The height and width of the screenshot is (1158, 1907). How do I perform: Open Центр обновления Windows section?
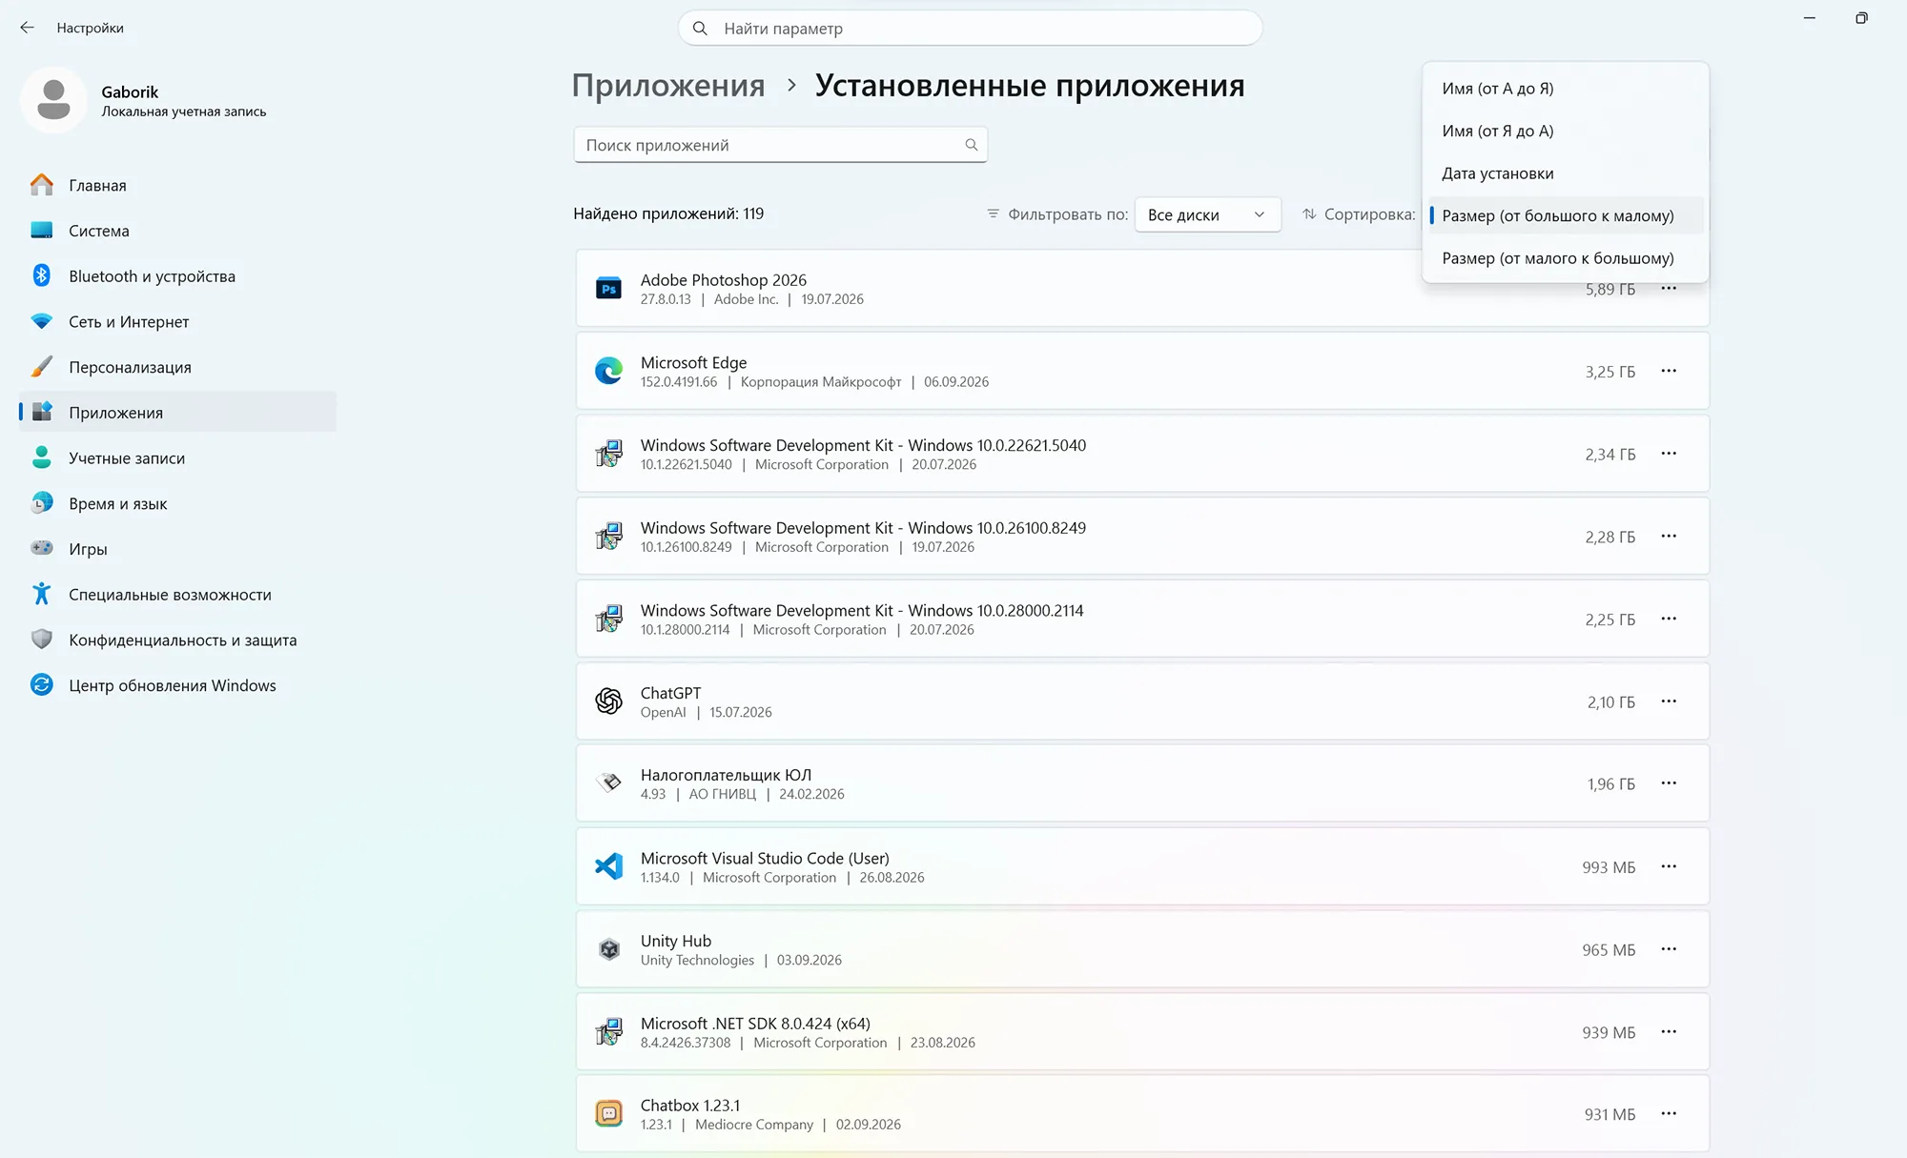click(x=178, y=685)
